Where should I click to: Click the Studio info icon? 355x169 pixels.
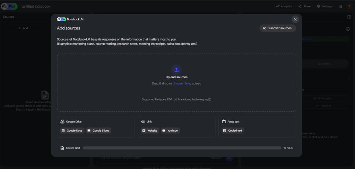coord(348,29)
